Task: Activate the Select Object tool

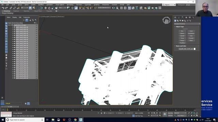Action: click(30, 8)
